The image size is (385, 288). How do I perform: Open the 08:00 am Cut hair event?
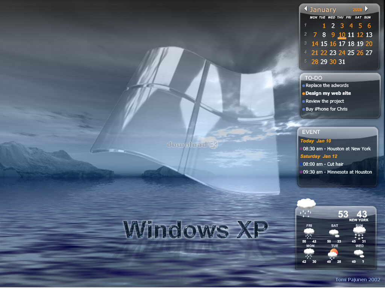[323, 164]
